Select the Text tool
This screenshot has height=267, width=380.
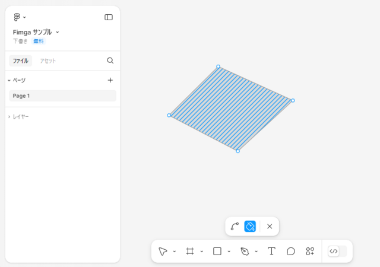pos(271,251)
